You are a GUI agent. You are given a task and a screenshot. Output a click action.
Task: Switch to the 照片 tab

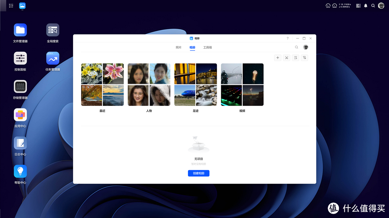tap(179, 47)
